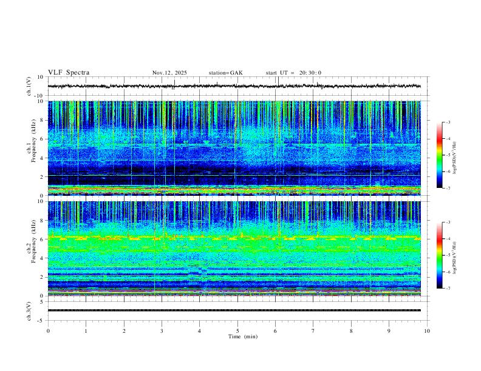481x371 pixels.
Task: Click the "VLF Spectra" title text
Action: coord(69,73)
